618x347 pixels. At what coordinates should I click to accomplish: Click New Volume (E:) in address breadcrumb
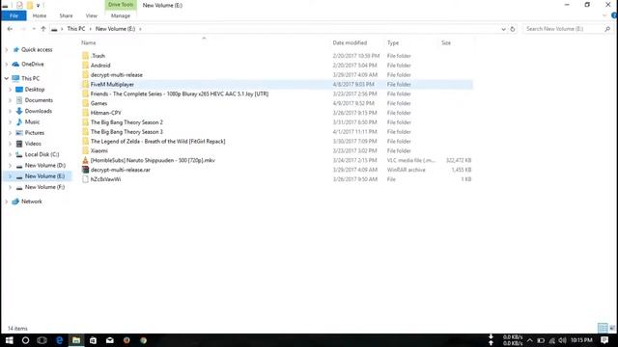coord(115,29)
